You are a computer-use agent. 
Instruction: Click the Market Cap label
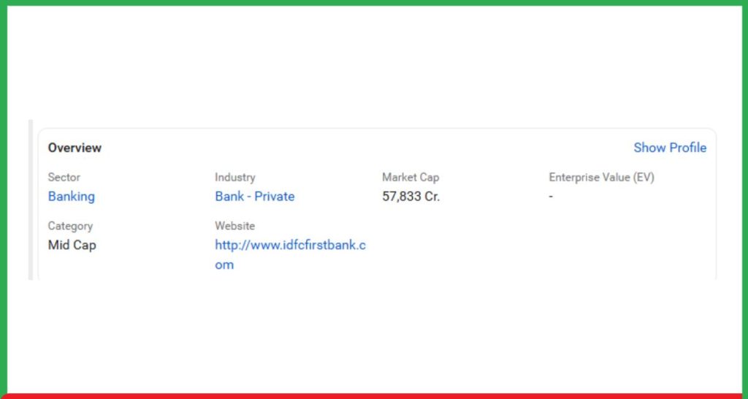pyautogui.click(x=411, y=178)
